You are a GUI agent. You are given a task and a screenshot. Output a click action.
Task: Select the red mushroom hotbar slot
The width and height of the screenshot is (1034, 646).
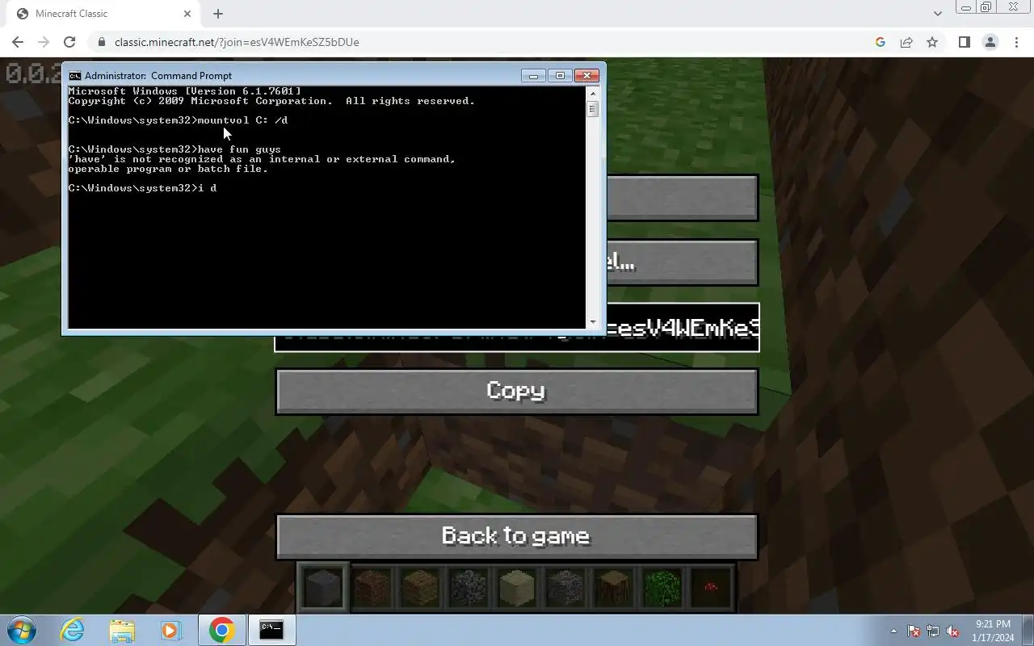pos(711,587)
